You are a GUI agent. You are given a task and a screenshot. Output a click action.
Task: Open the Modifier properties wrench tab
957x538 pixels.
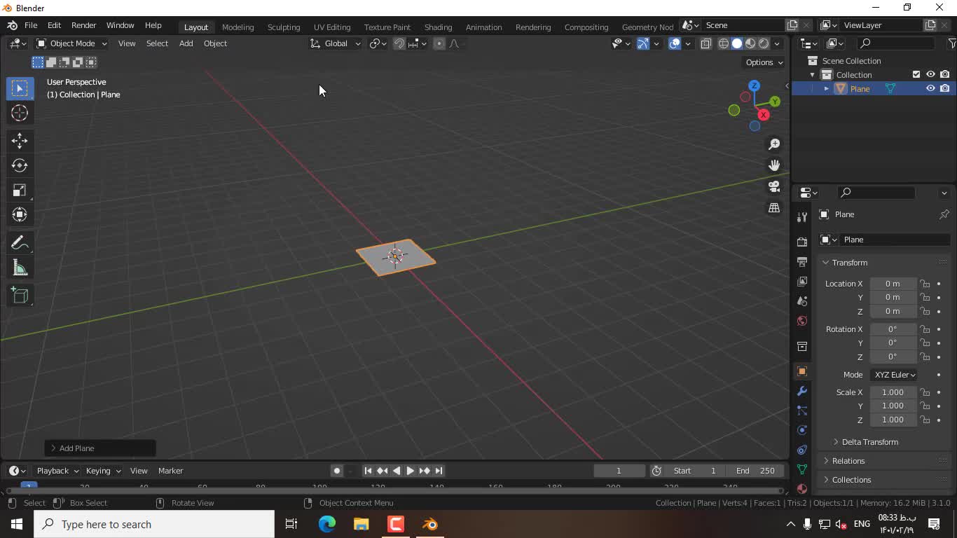pos(802,391)
